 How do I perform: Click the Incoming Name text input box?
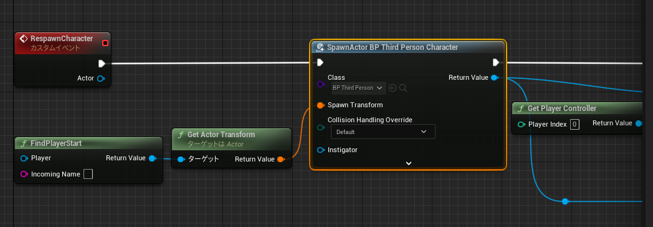[x=88, y=174]
